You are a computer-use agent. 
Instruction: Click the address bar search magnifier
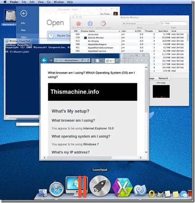(x=82, y=60)
